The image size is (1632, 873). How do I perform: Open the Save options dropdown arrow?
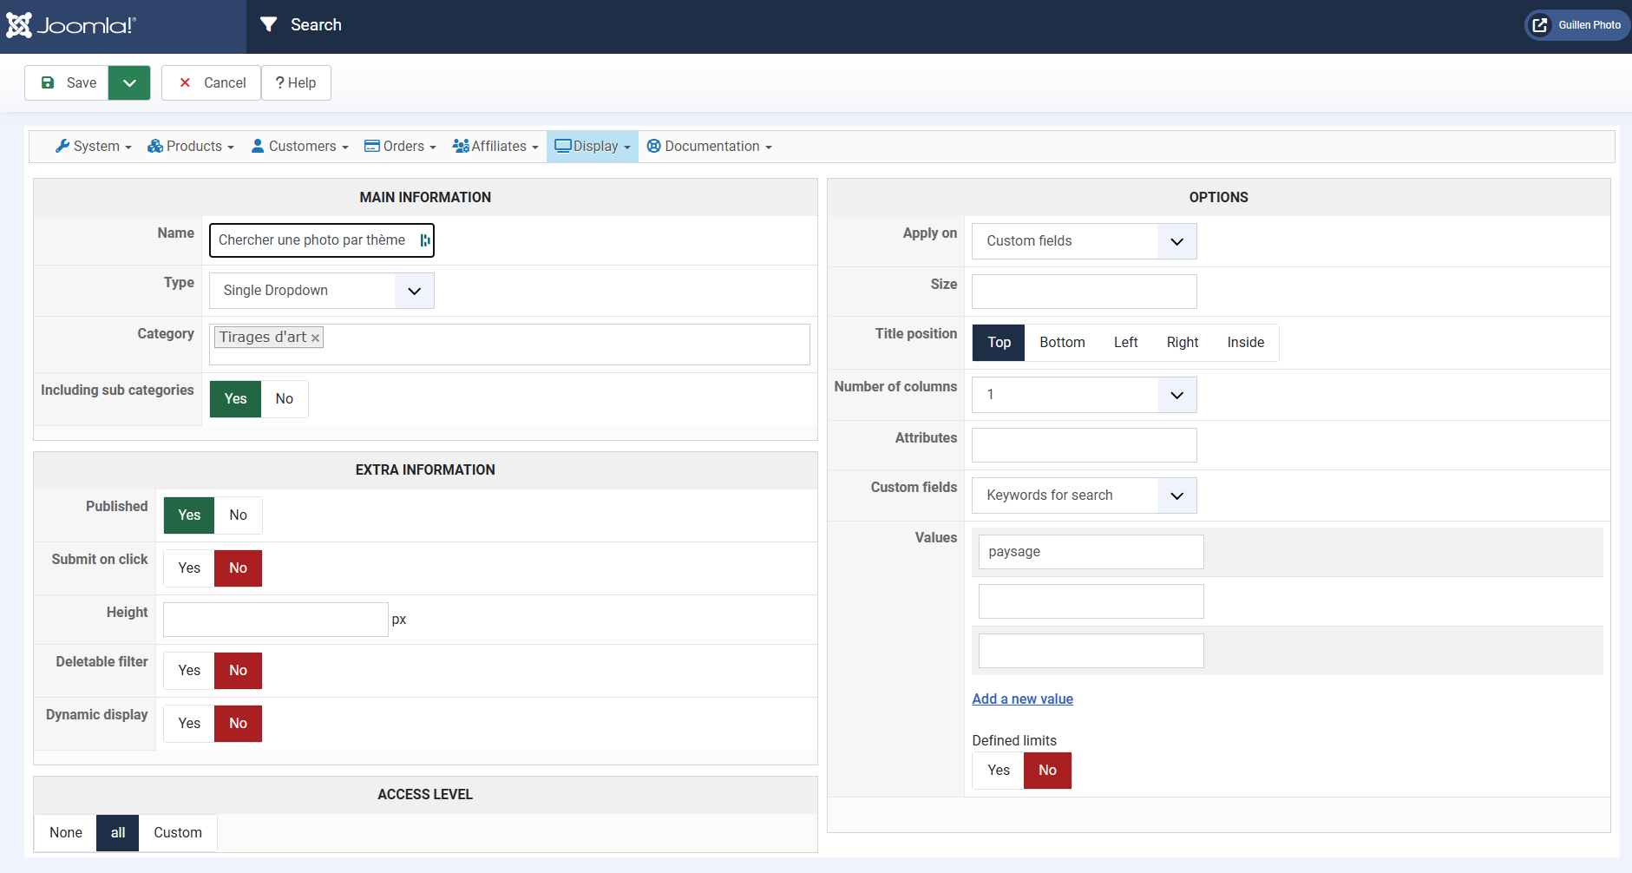point(129,83)
